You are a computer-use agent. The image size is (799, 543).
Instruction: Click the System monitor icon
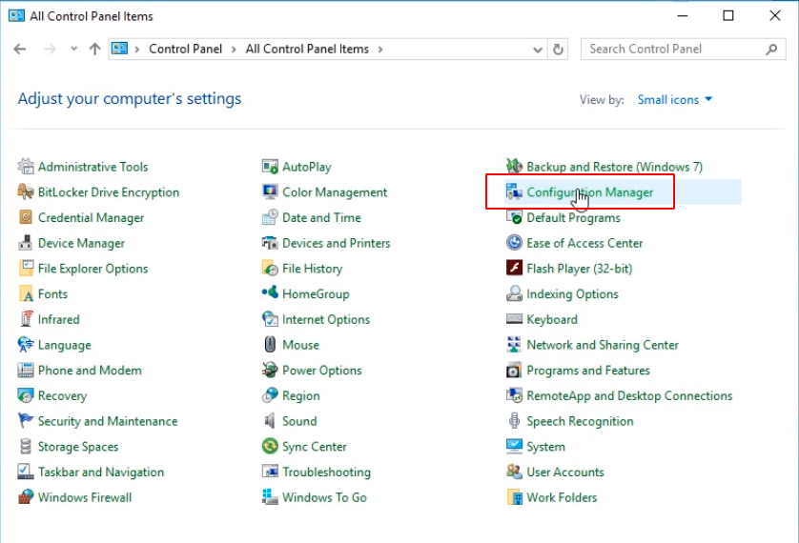(x=514, y=447)
